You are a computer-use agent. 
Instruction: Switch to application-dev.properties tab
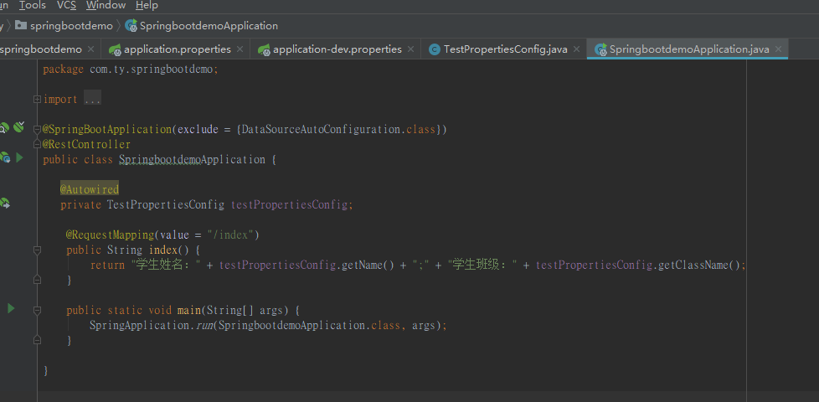(337, 49)
